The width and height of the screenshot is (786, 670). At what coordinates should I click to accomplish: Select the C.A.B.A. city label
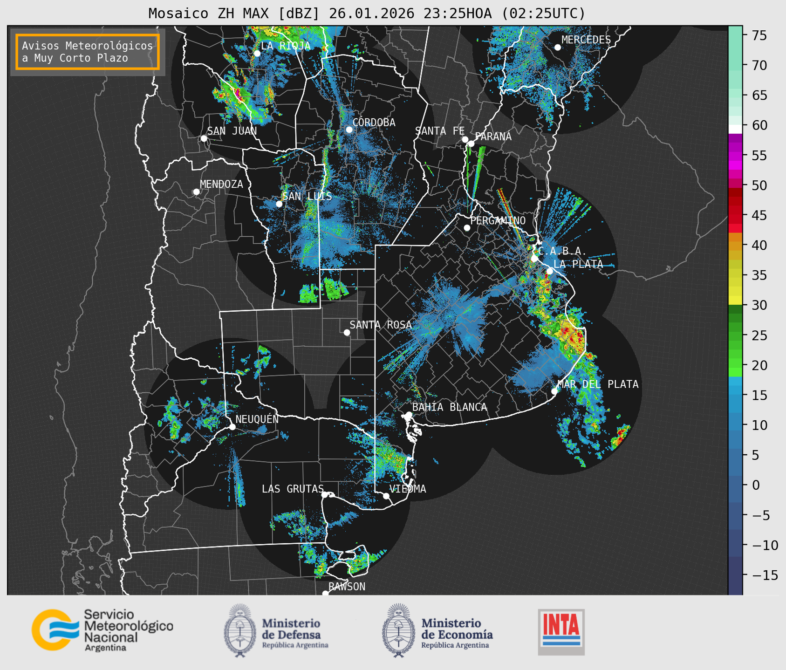pos(561,251)
